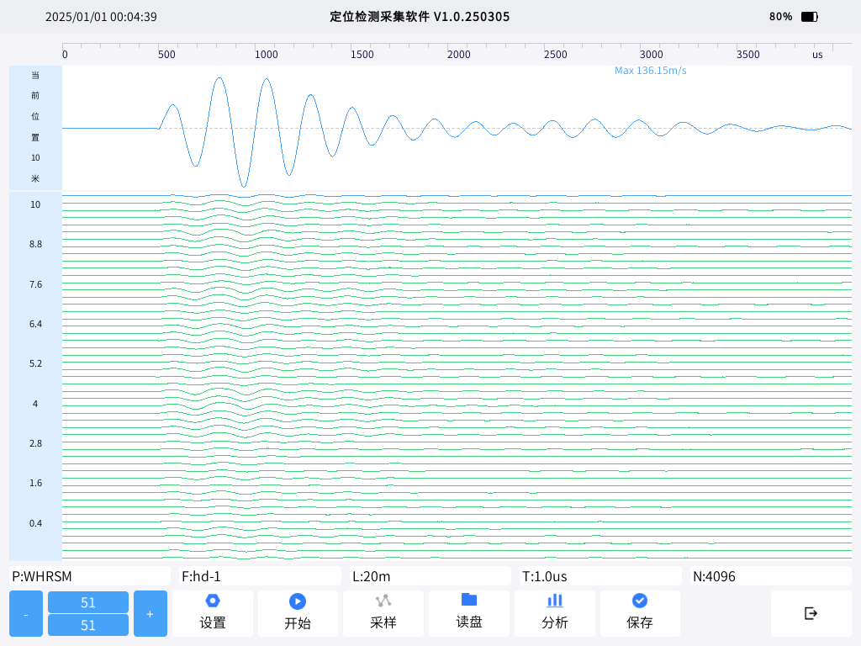The height and width of the screenshot is (646, 861).
Task: Click the 3000 mark on time ruler
Action: click(x=652, y=55)
